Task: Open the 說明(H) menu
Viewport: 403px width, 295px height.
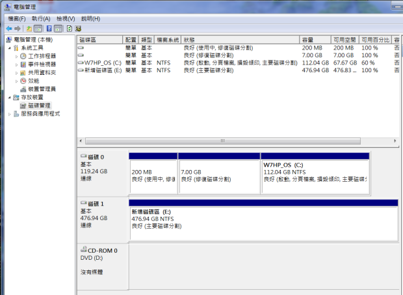Action: tap(90, 18)
